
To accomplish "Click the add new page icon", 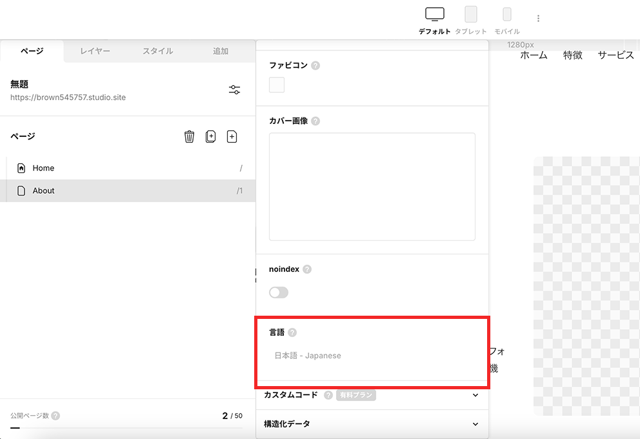I will pos(232,136).
